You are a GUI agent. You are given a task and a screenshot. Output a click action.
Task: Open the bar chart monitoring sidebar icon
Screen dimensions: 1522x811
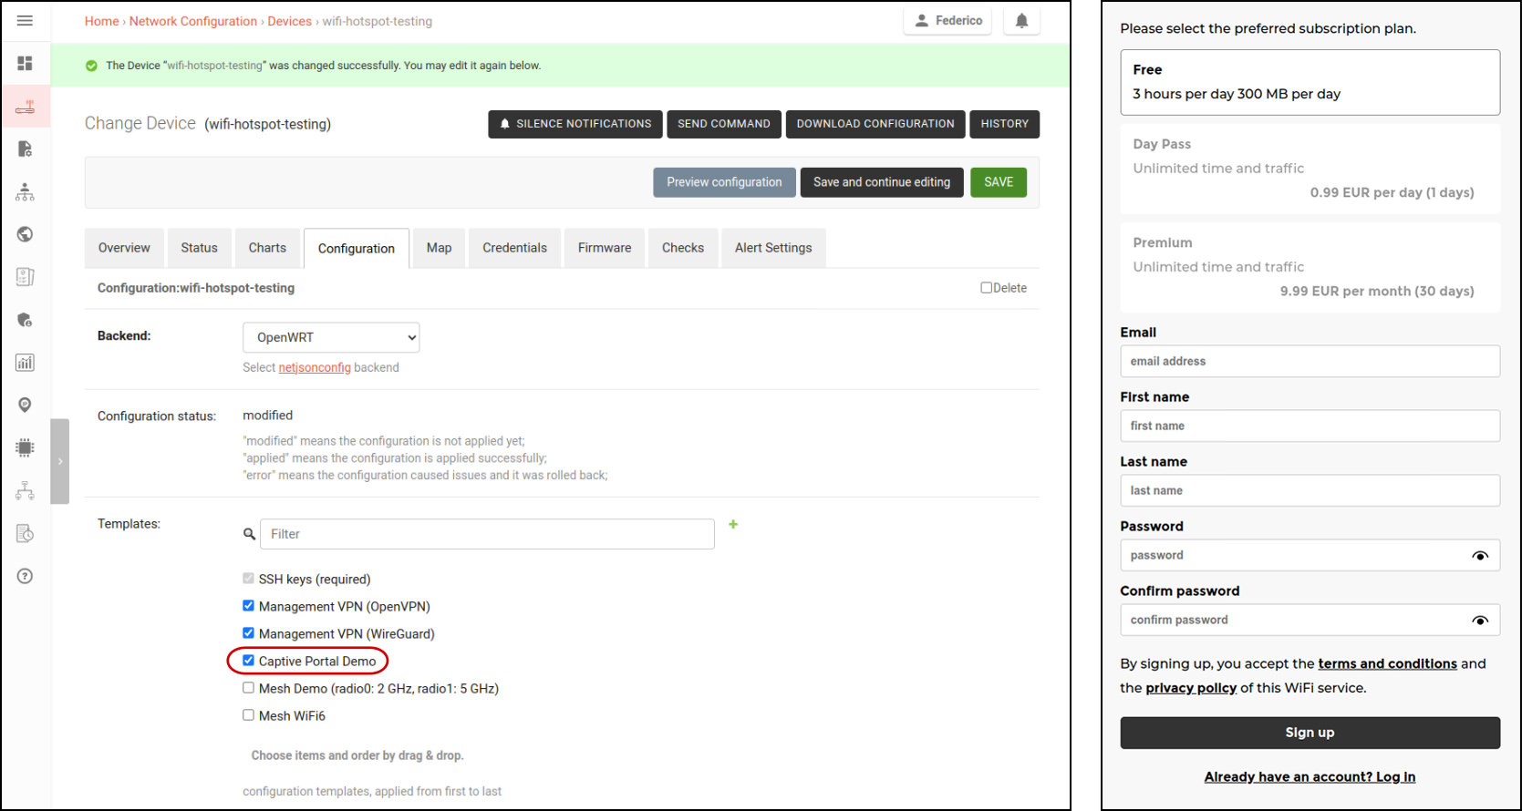tap(25, 363)
